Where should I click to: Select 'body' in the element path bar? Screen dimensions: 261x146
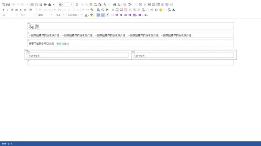click(4, 144)
